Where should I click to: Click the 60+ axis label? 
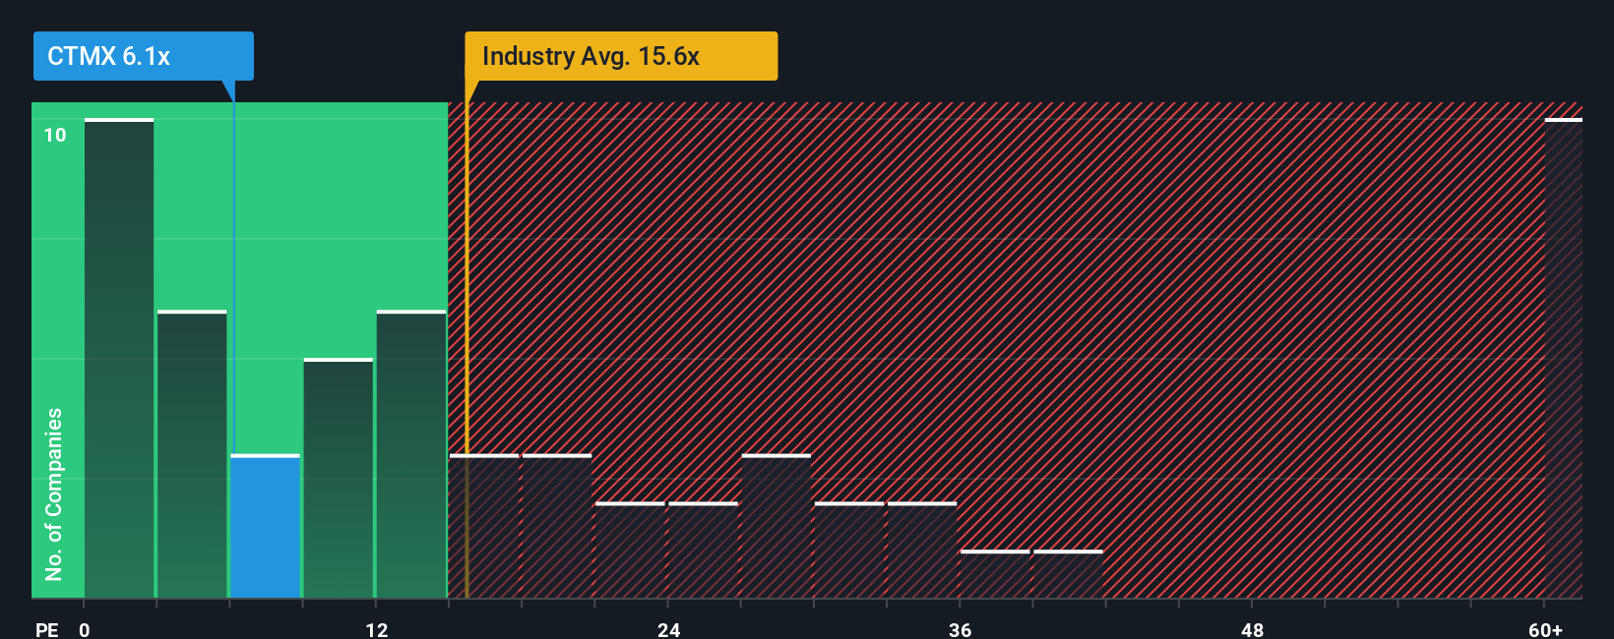click(1545, 629)
